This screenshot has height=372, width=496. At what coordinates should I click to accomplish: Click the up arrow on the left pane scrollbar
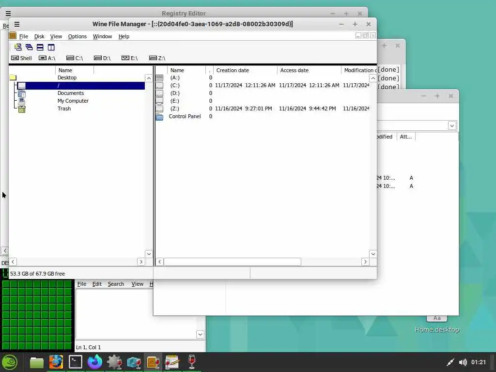tap(149, 78)
